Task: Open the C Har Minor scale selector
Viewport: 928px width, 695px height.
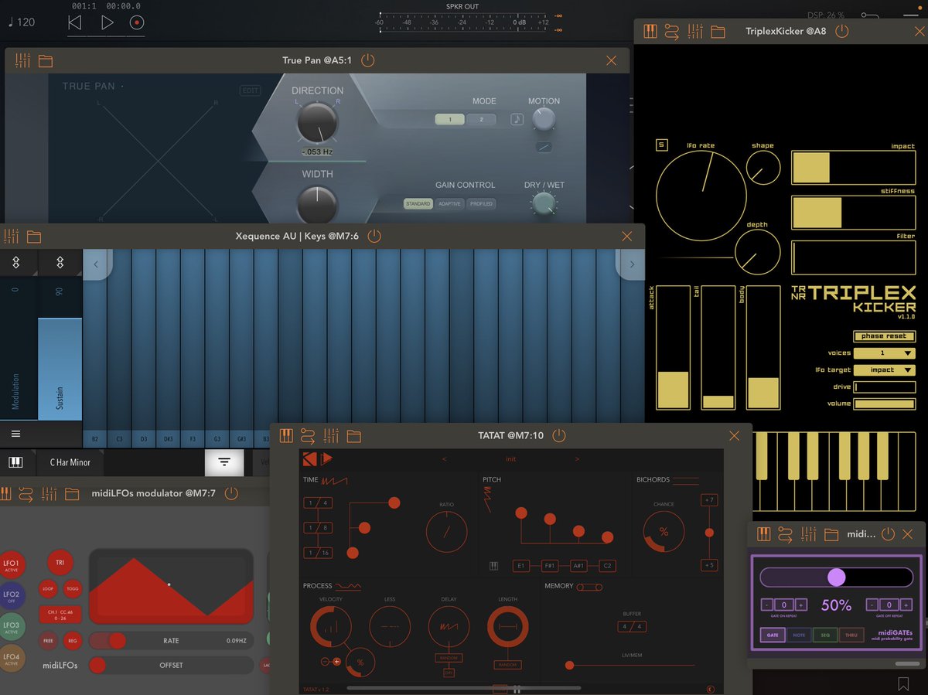Action: pyautogui.click(x=70, y=462)
